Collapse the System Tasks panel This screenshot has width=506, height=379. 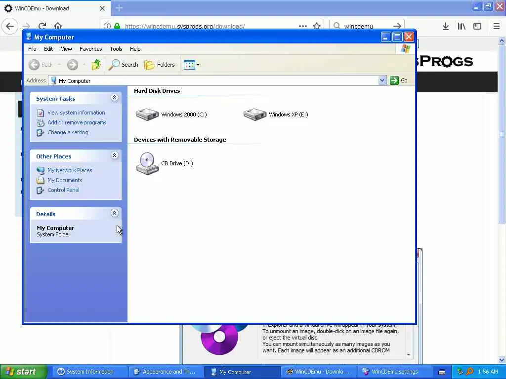(x=114, y=98)
